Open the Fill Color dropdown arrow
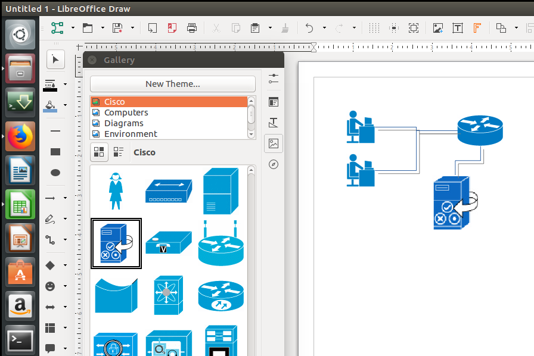Image resolution: width=534 pixels, height=356 pixels. [65, 105]
